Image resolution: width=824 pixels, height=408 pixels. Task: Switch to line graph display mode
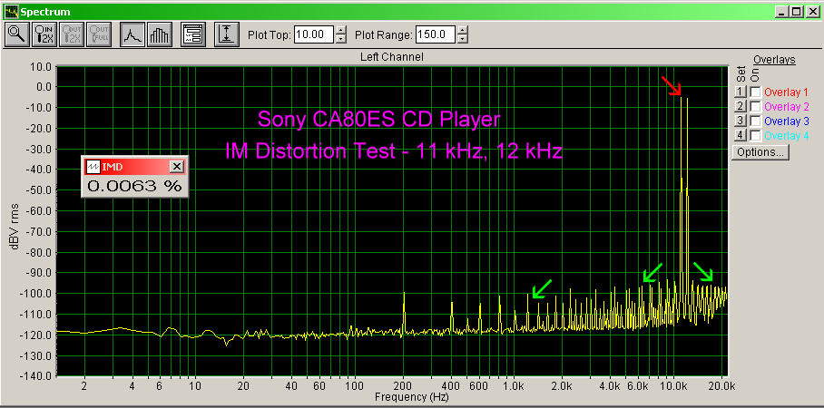(132, 34)
